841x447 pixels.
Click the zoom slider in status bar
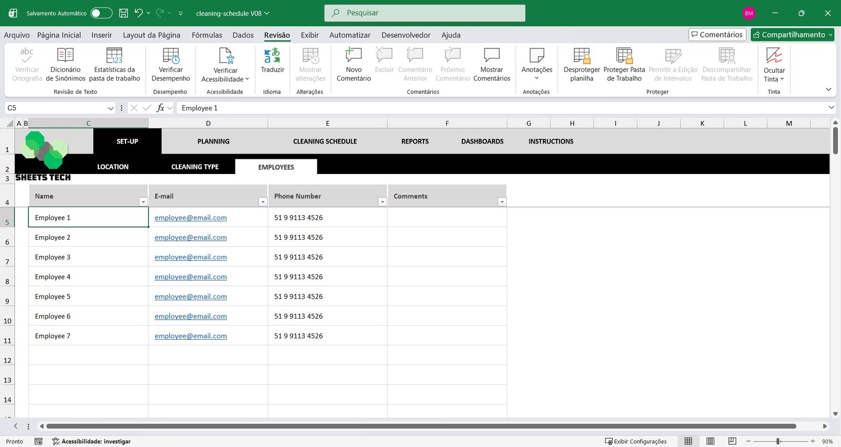click(x=778, y=441)
